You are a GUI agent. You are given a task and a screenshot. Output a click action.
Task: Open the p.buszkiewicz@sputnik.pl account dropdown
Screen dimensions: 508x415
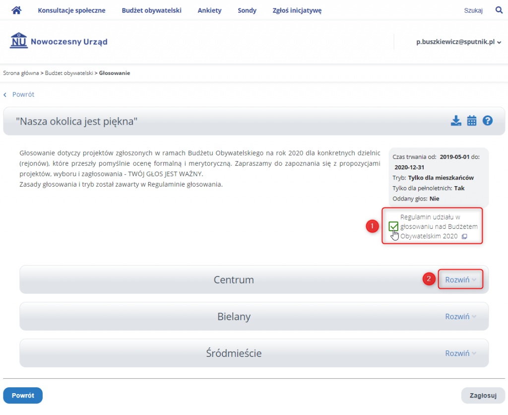[x=459, y=42]
